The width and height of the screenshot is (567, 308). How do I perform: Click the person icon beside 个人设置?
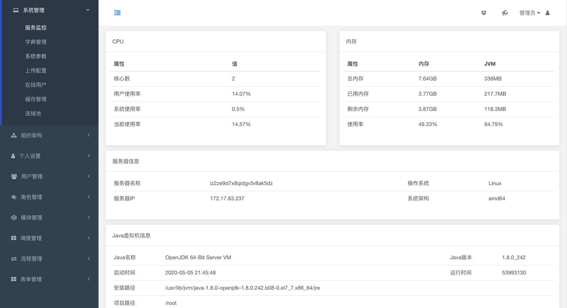(x=13, y=156)
